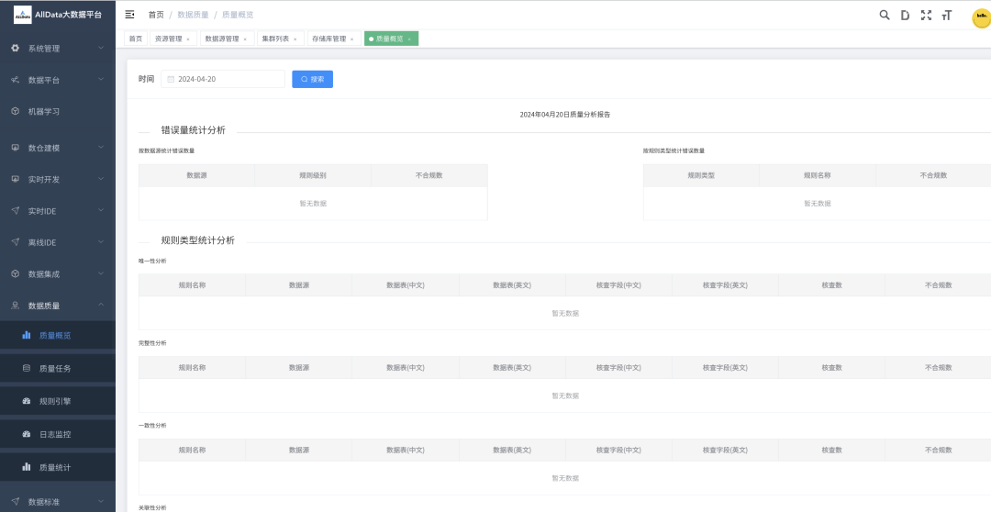
Task: Select 质量统计 sidebar item
Action: tap(54, 467)
